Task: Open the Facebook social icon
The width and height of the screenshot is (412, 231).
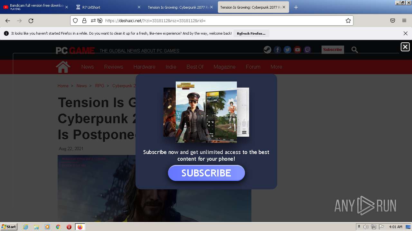Action: coord(277,50)
